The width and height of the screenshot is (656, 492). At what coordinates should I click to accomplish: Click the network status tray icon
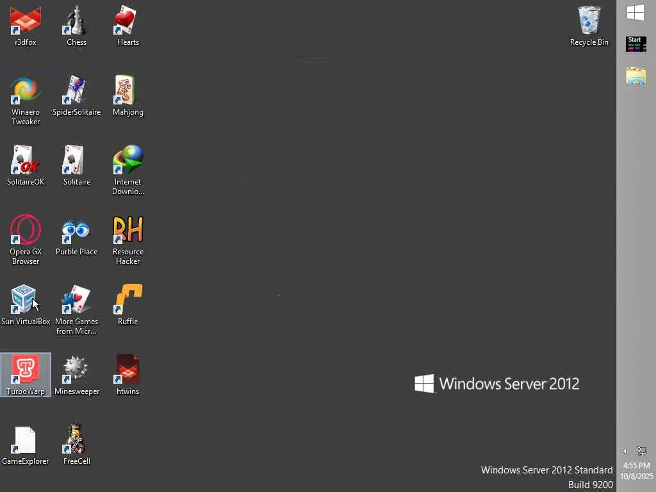pos(641,451)
